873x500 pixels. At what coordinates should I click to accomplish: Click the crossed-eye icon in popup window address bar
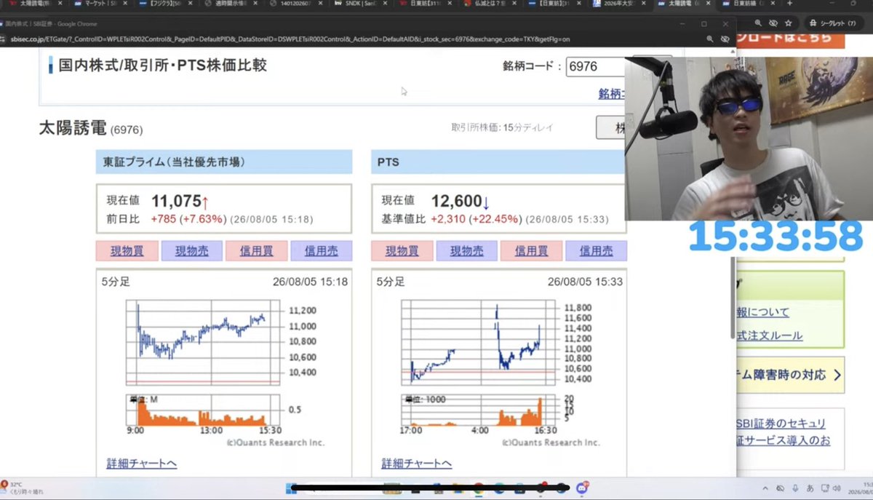click(x=725, y=39)
